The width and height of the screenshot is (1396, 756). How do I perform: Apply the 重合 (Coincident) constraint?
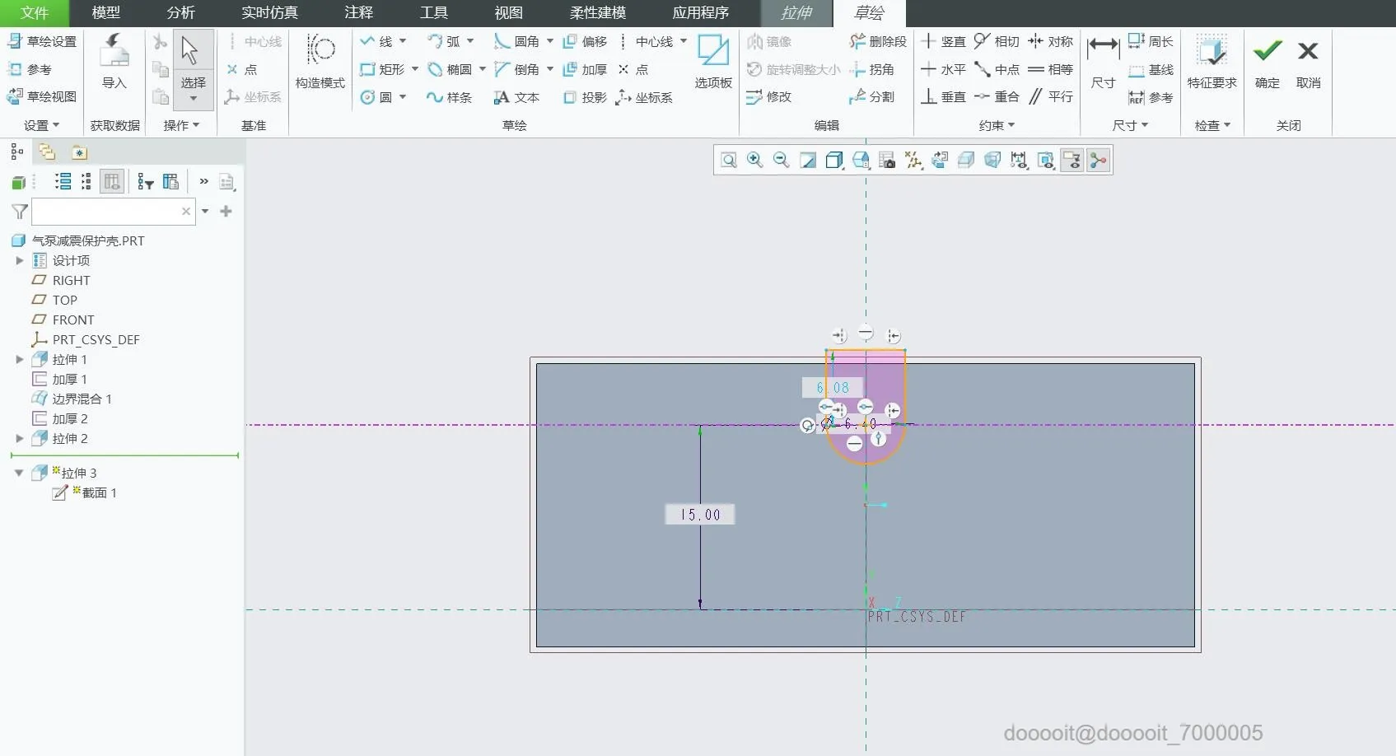tap(997, 97)
